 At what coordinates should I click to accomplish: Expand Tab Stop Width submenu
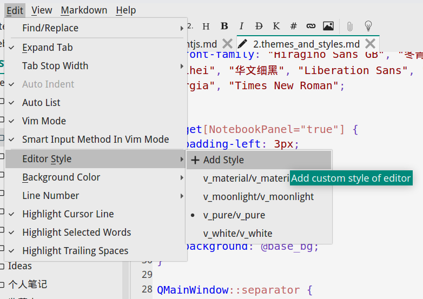(96, 66)
